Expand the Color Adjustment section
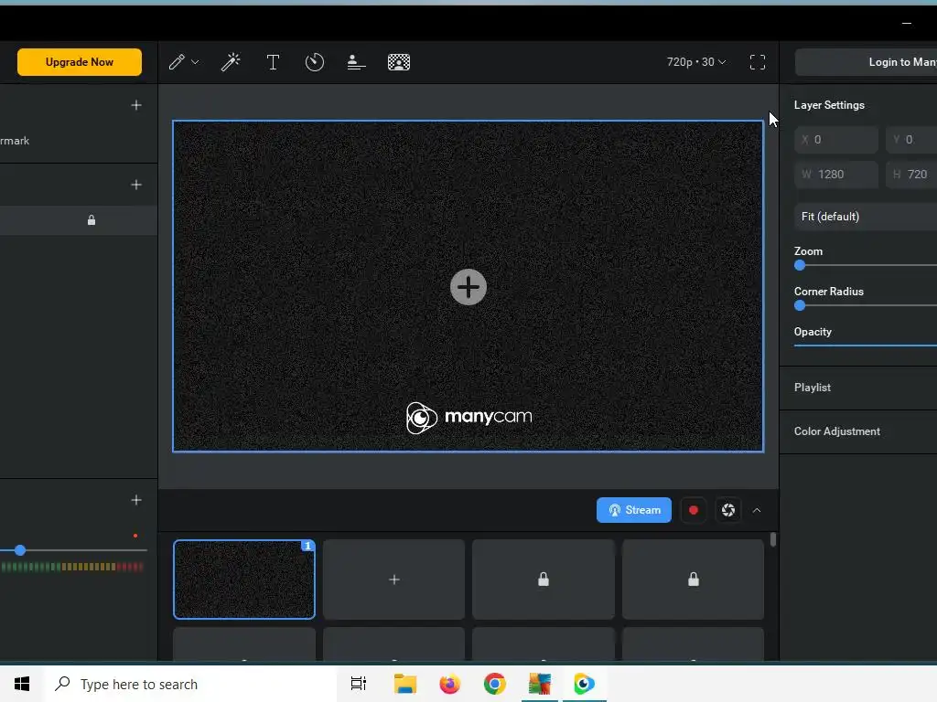 (x=858, y=431)
